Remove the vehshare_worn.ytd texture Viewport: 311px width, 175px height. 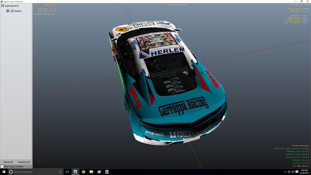(308, 151)
